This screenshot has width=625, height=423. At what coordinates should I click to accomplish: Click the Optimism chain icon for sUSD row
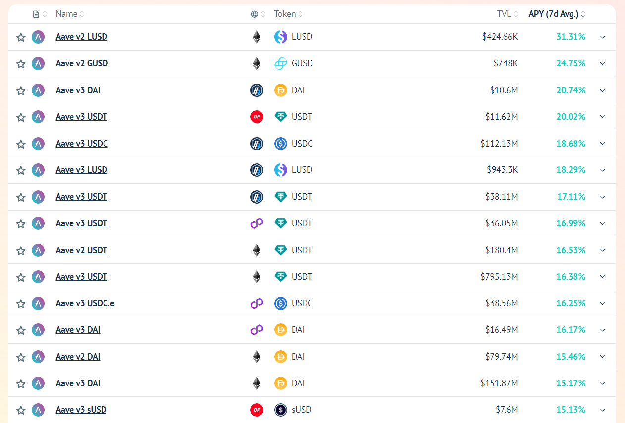click(257, 410)
